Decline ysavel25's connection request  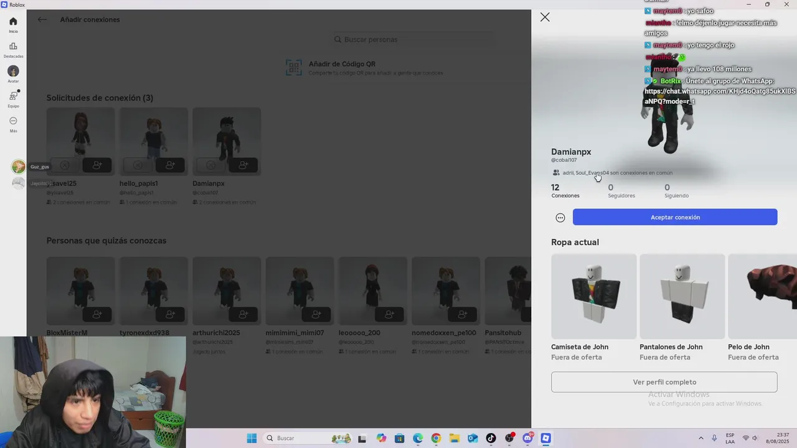(x=64, y=165)
